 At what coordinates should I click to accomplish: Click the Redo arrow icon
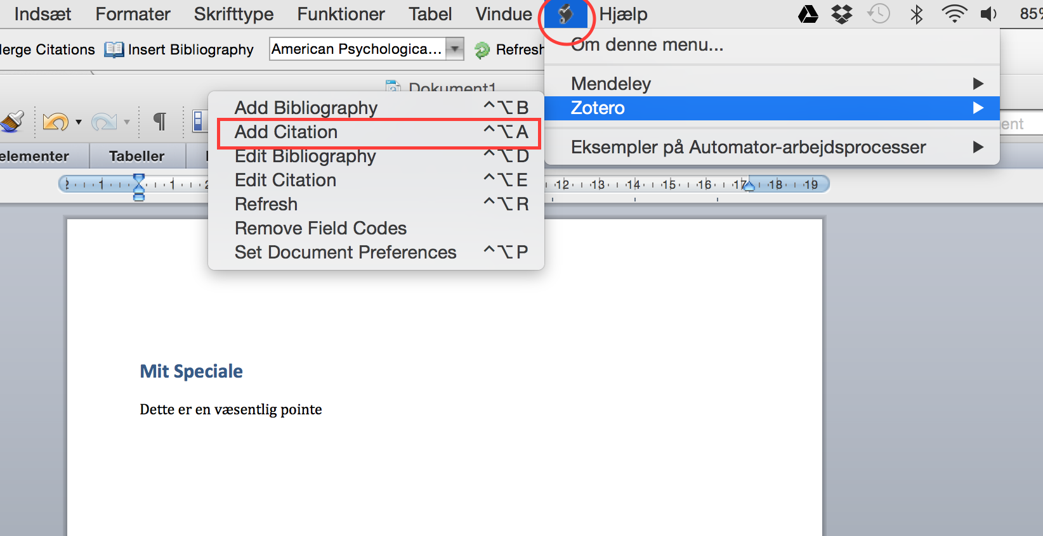[105, 122]
